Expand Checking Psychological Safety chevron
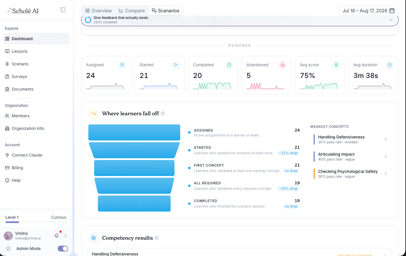The image size is (406, 256). [x=386, y=174]
